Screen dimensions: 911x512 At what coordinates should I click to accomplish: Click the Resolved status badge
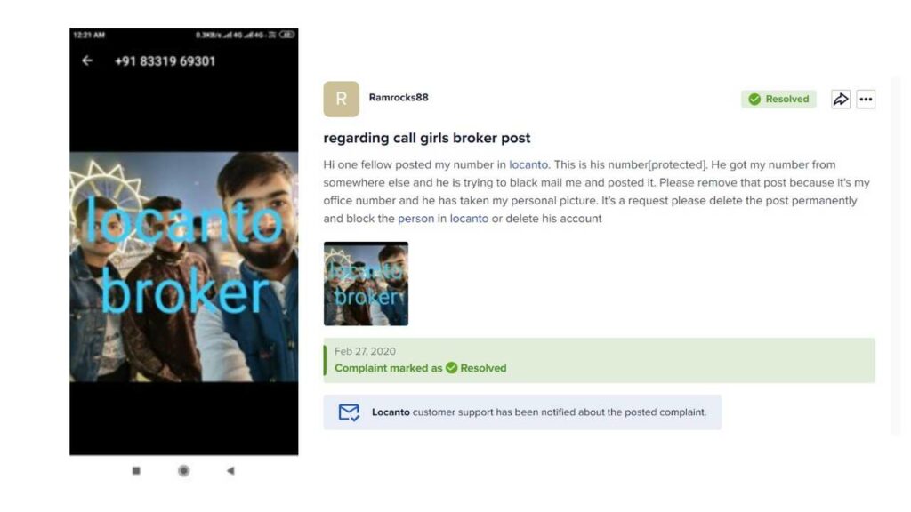pos(778,100)
